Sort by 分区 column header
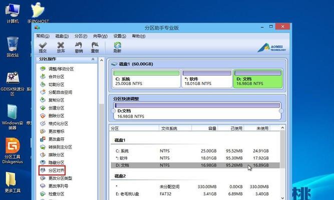The image size is (334, 200). click(134, 128)
